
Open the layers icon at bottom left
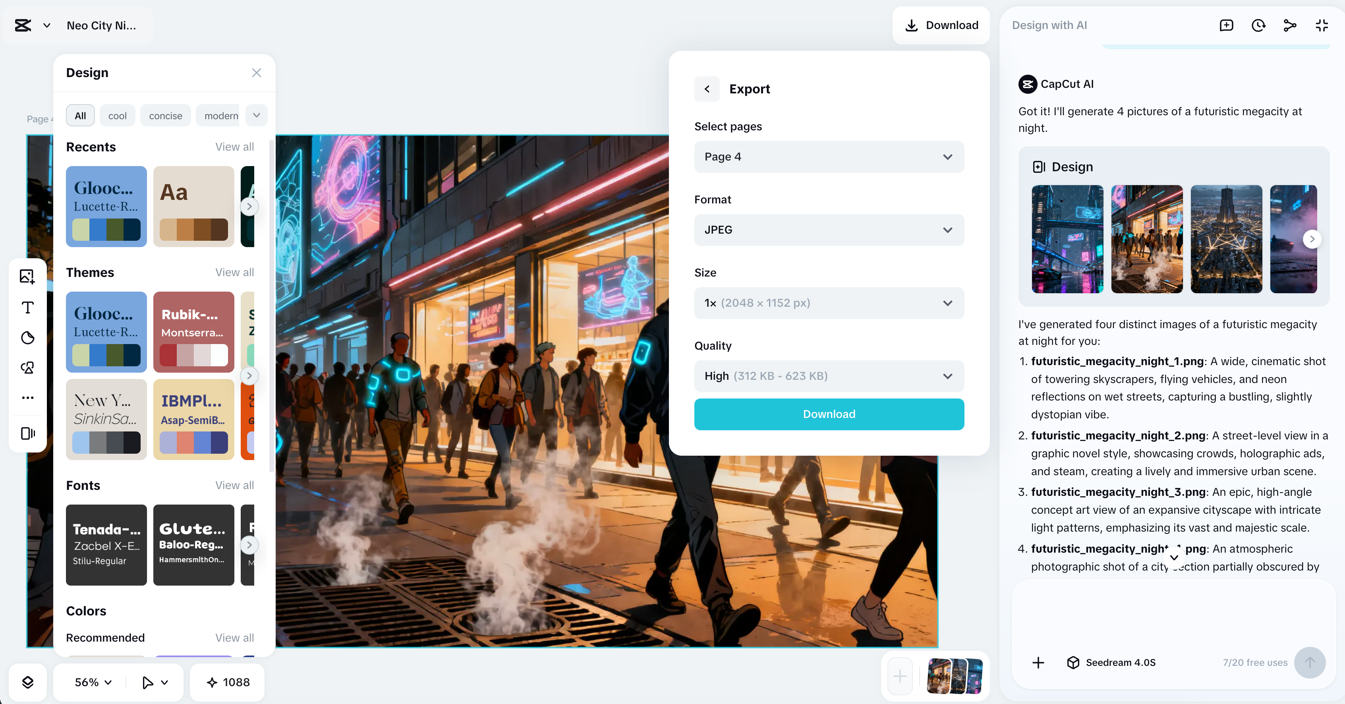[28, 682]
